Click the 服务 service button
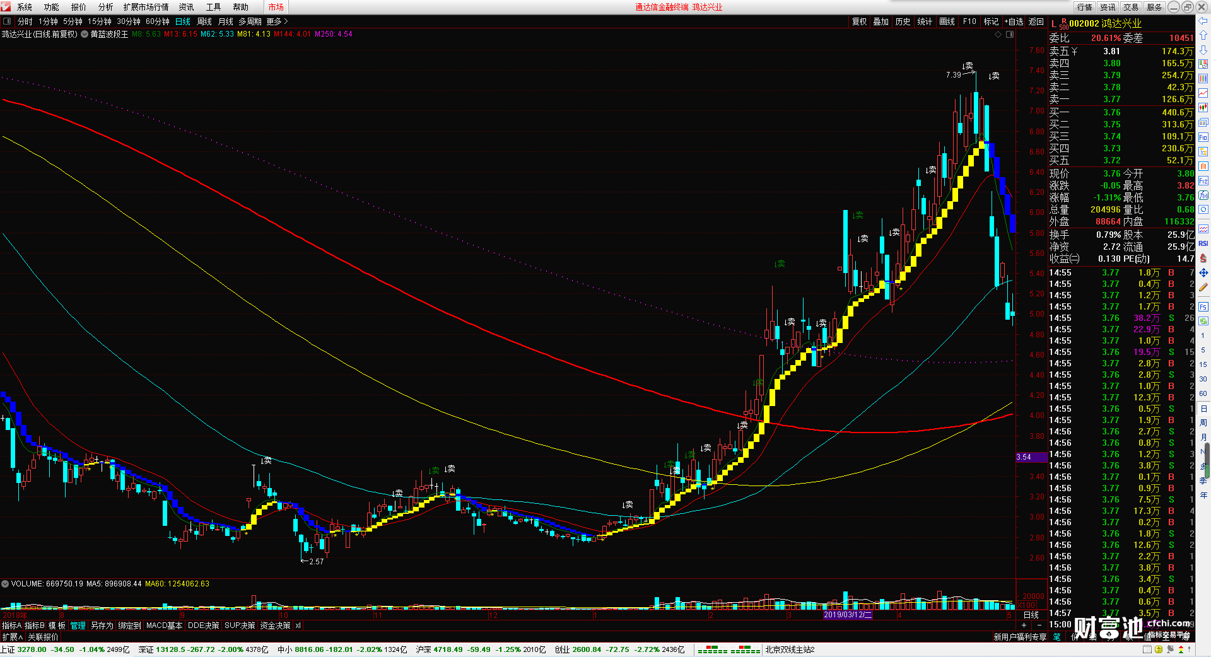This screenshot has height=657, width=1211. 1154,7
